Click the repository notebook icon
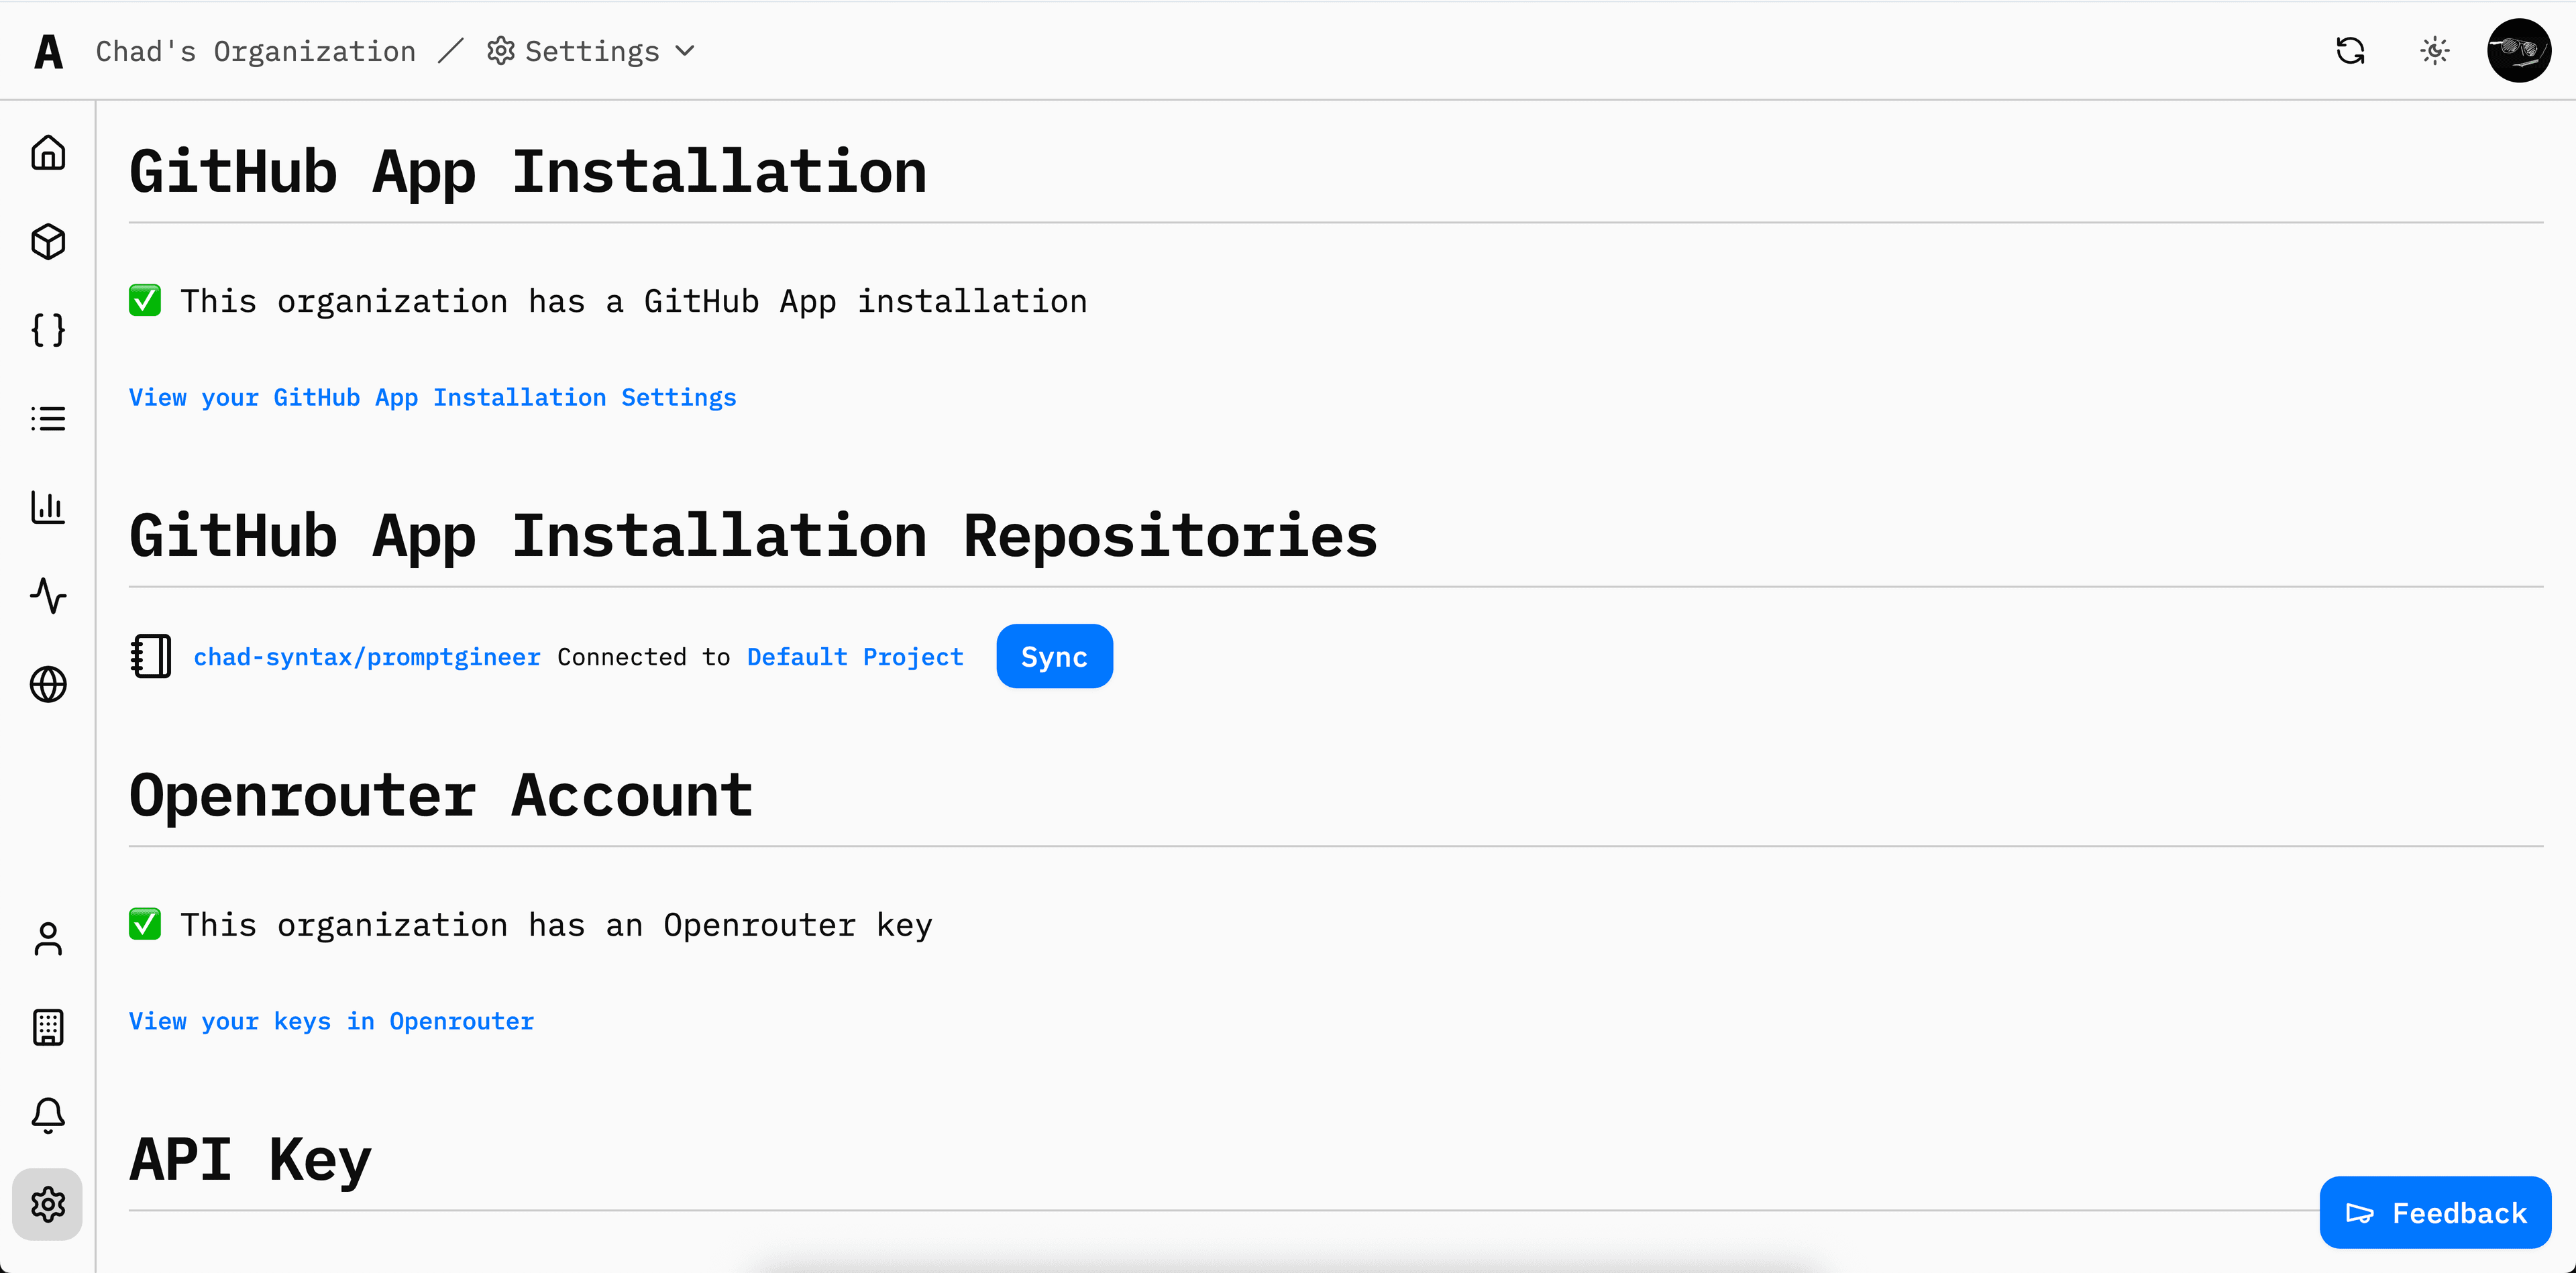The height and width of the screenshot is (1273, 2576). [151, 657]
